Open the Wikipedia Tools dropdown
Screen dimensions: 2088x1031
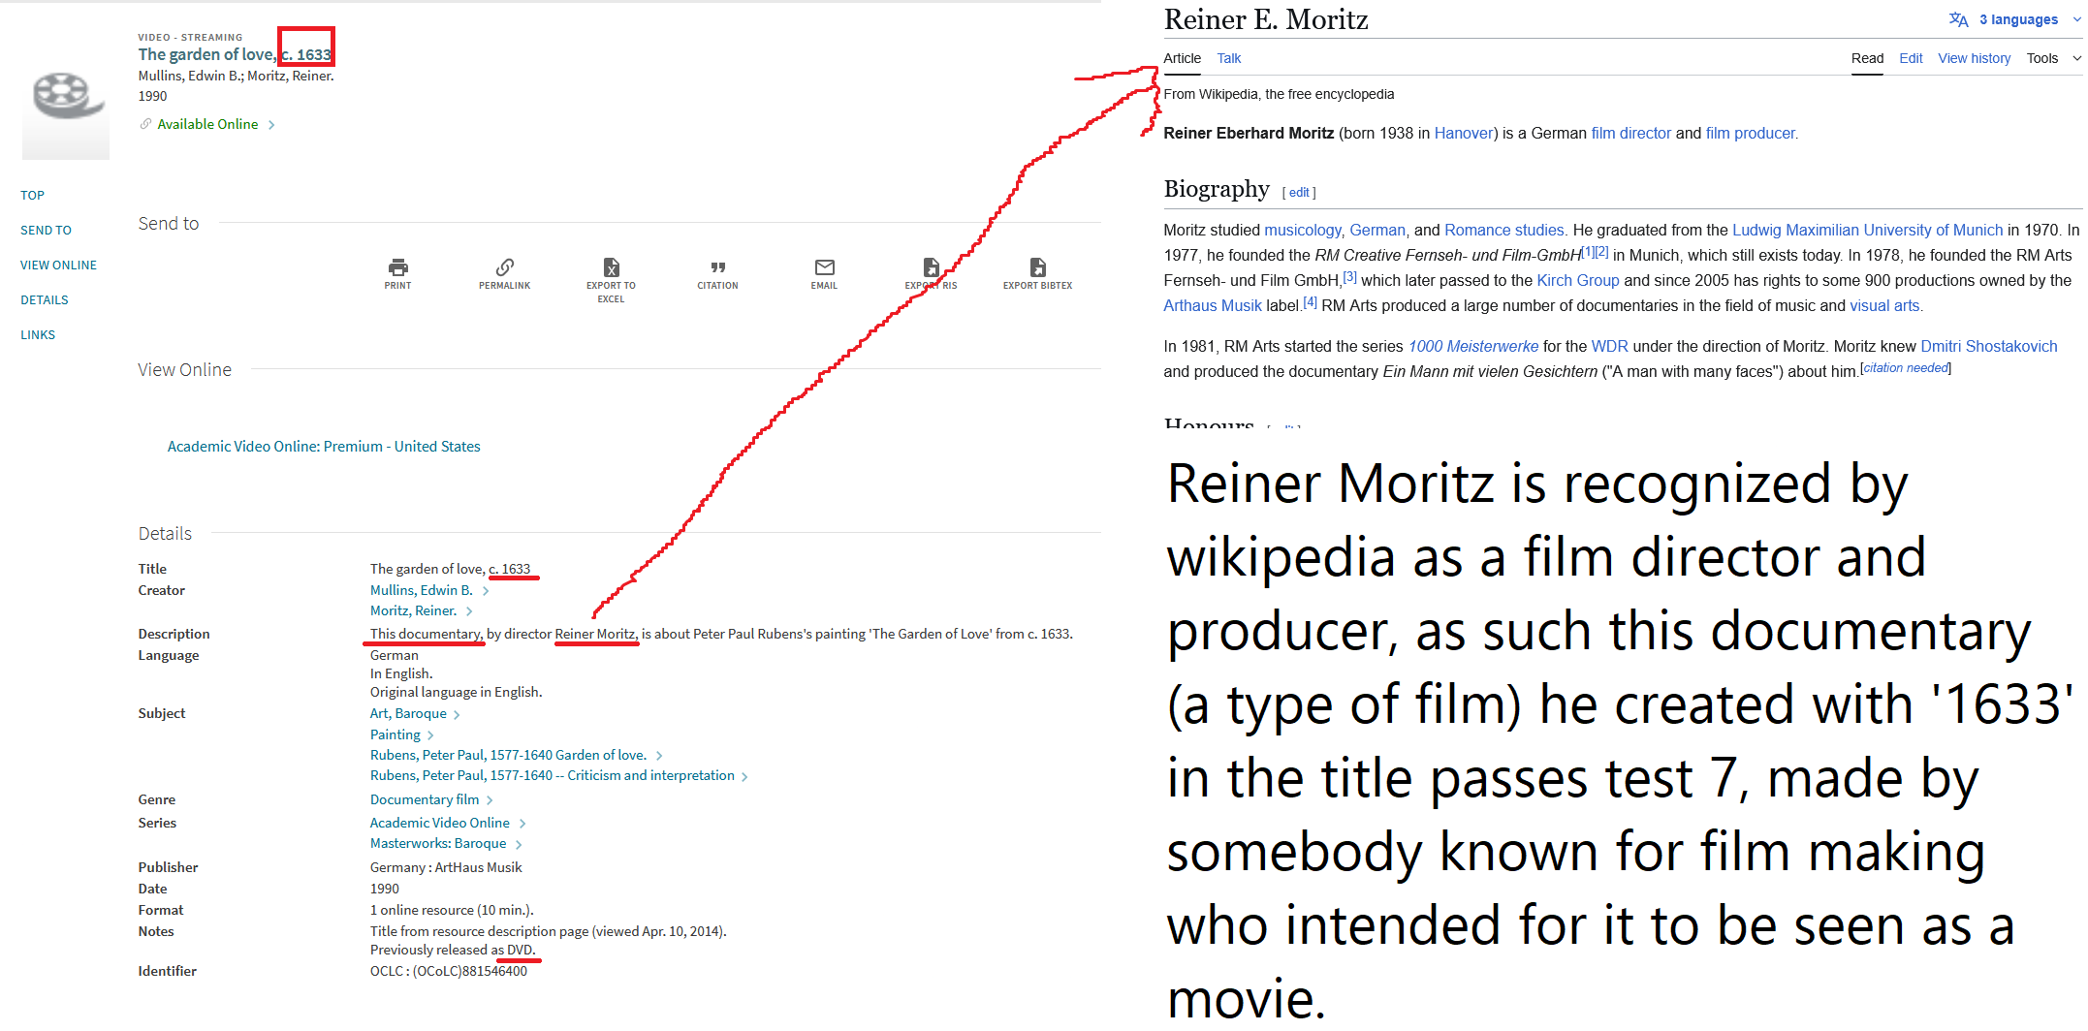(x=2053, y=58)
